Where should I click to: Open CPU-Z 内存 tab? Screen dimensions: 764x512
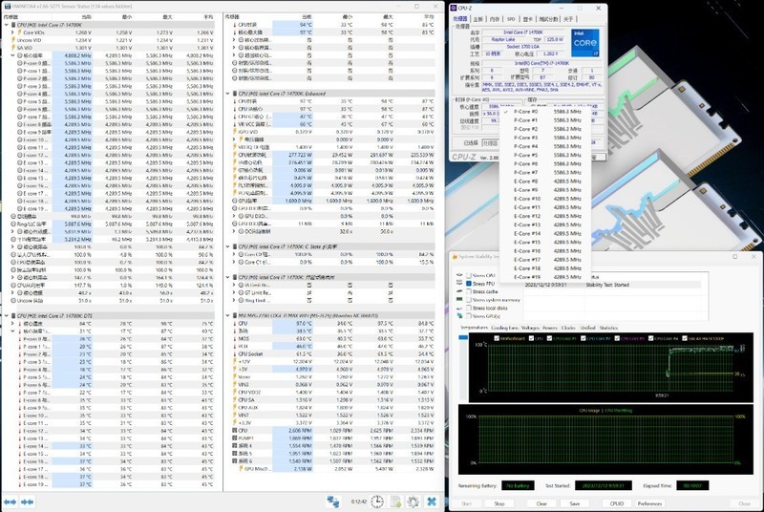click(x=495, y=19)
